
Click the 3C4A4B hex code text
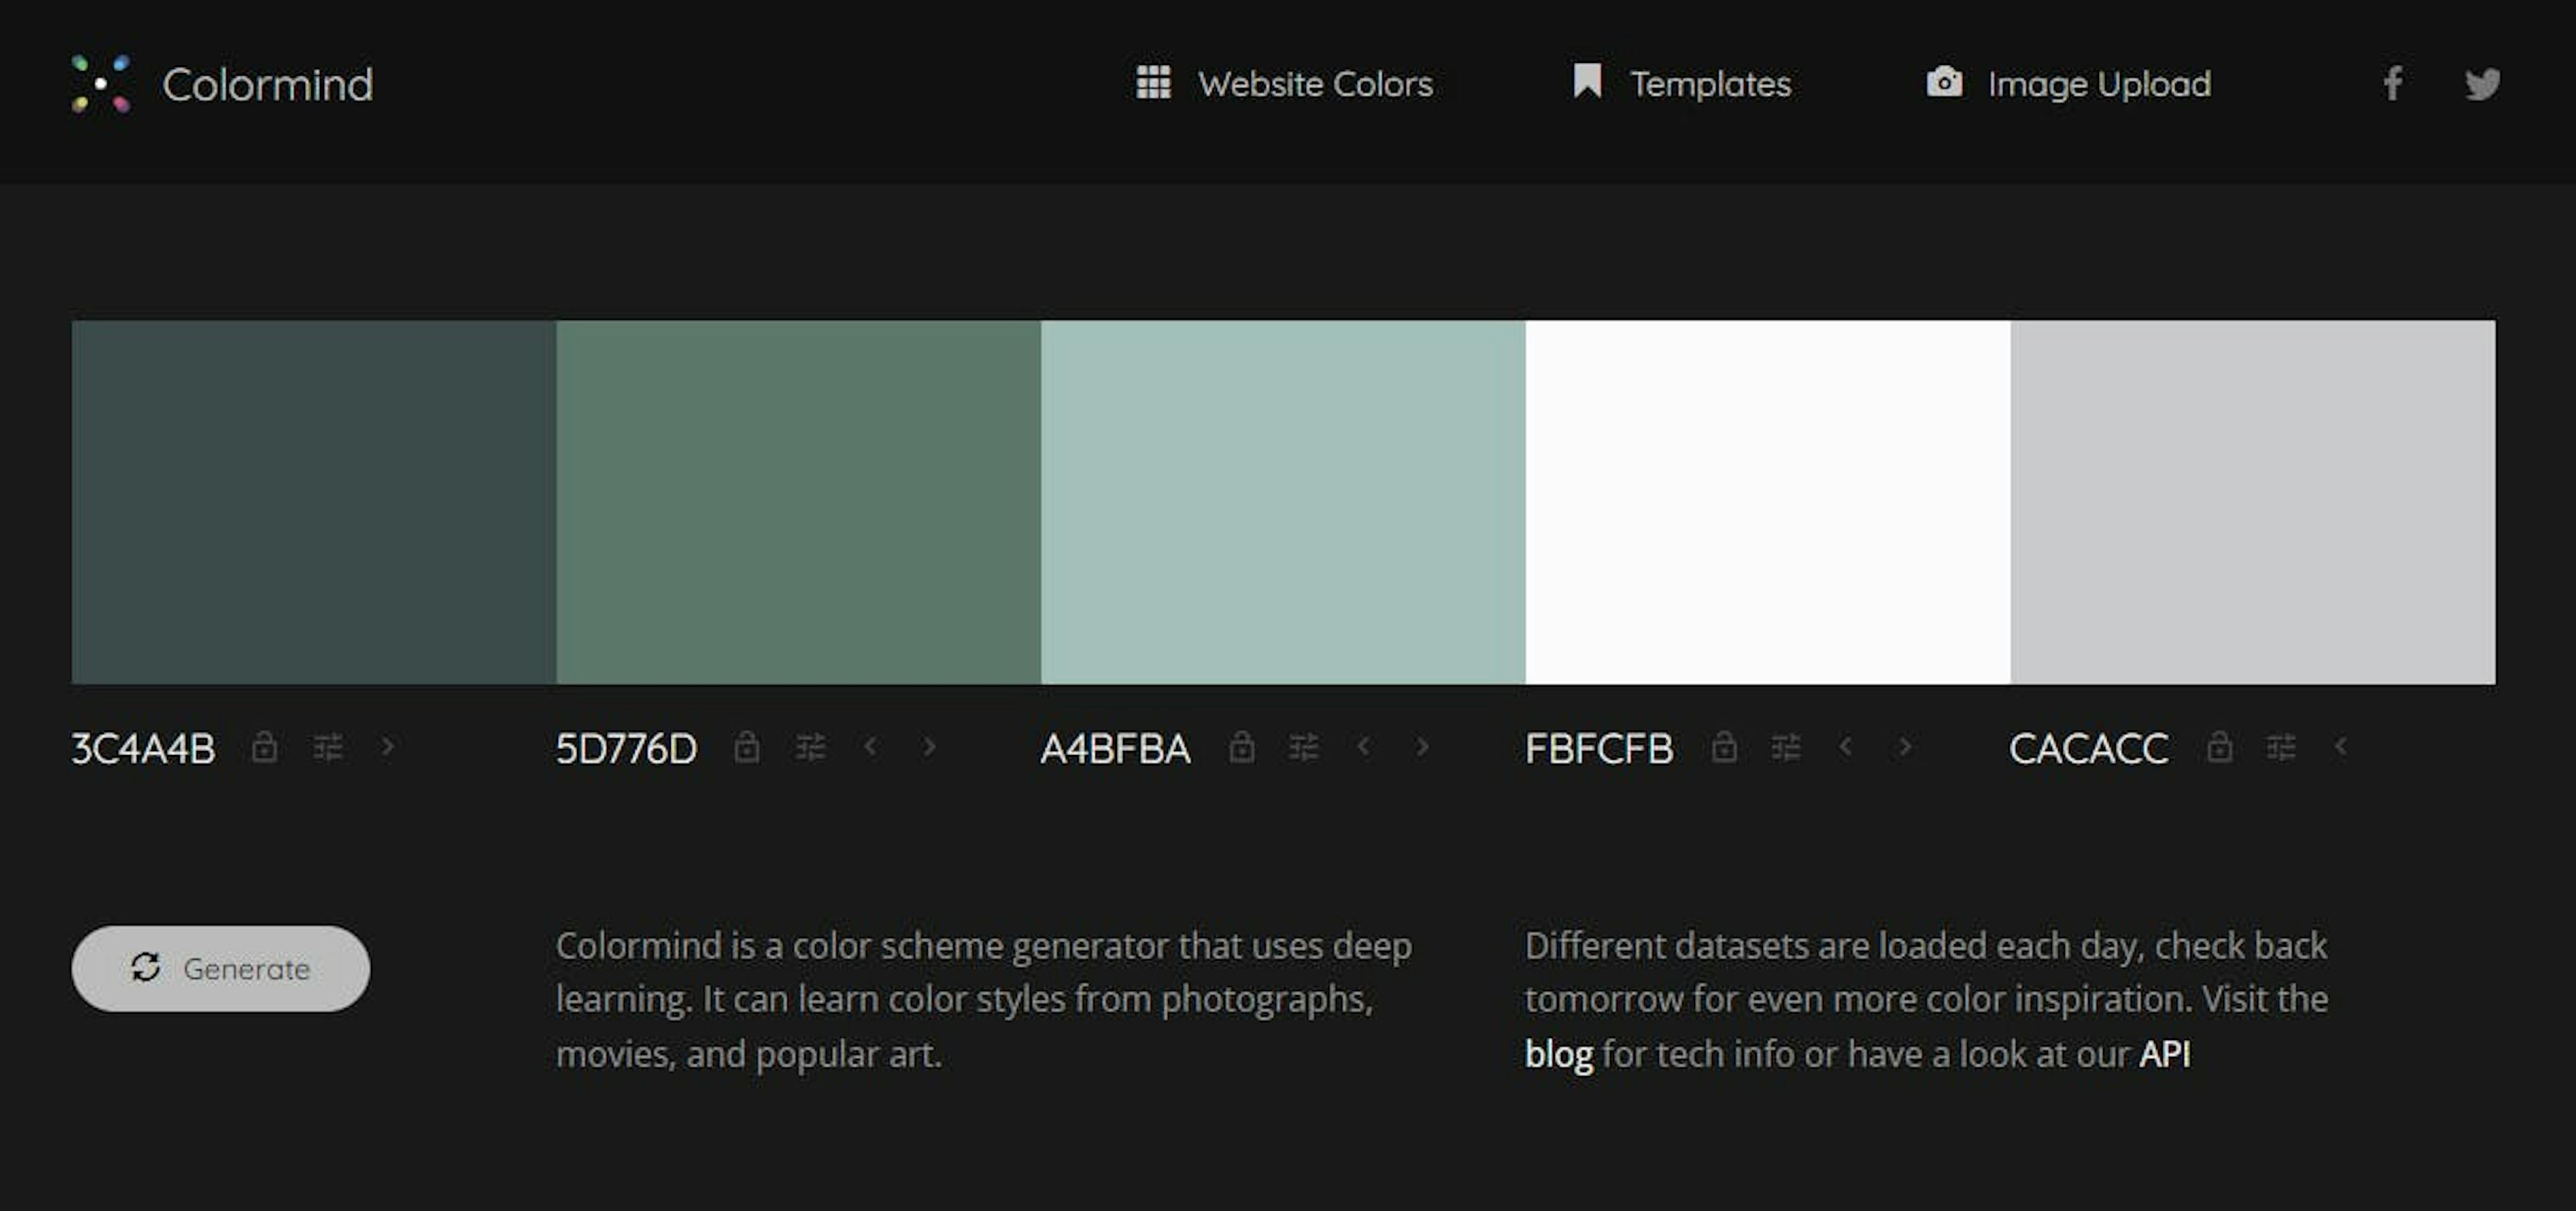pyautogui.click(x=143, y=748)
